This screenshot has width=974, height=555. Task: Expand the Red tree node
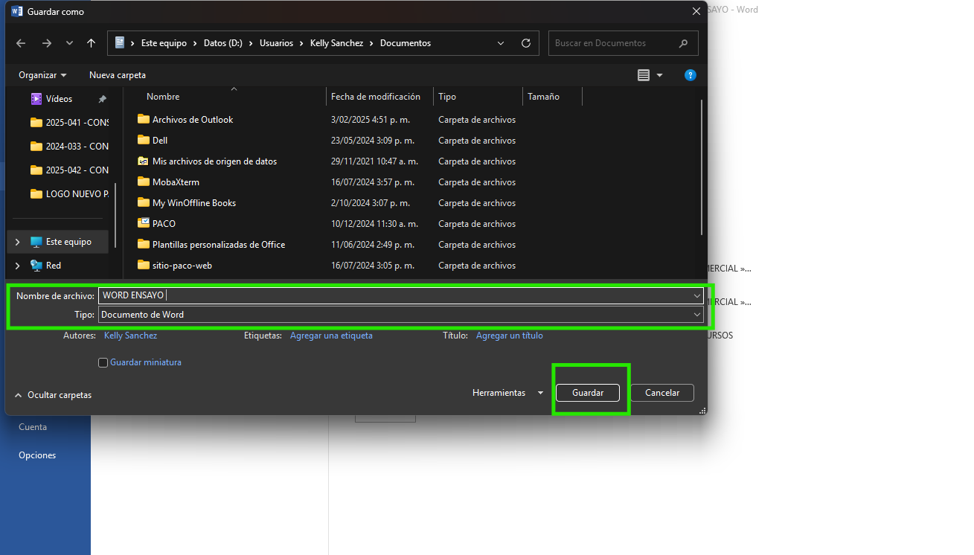coord(17,266)
